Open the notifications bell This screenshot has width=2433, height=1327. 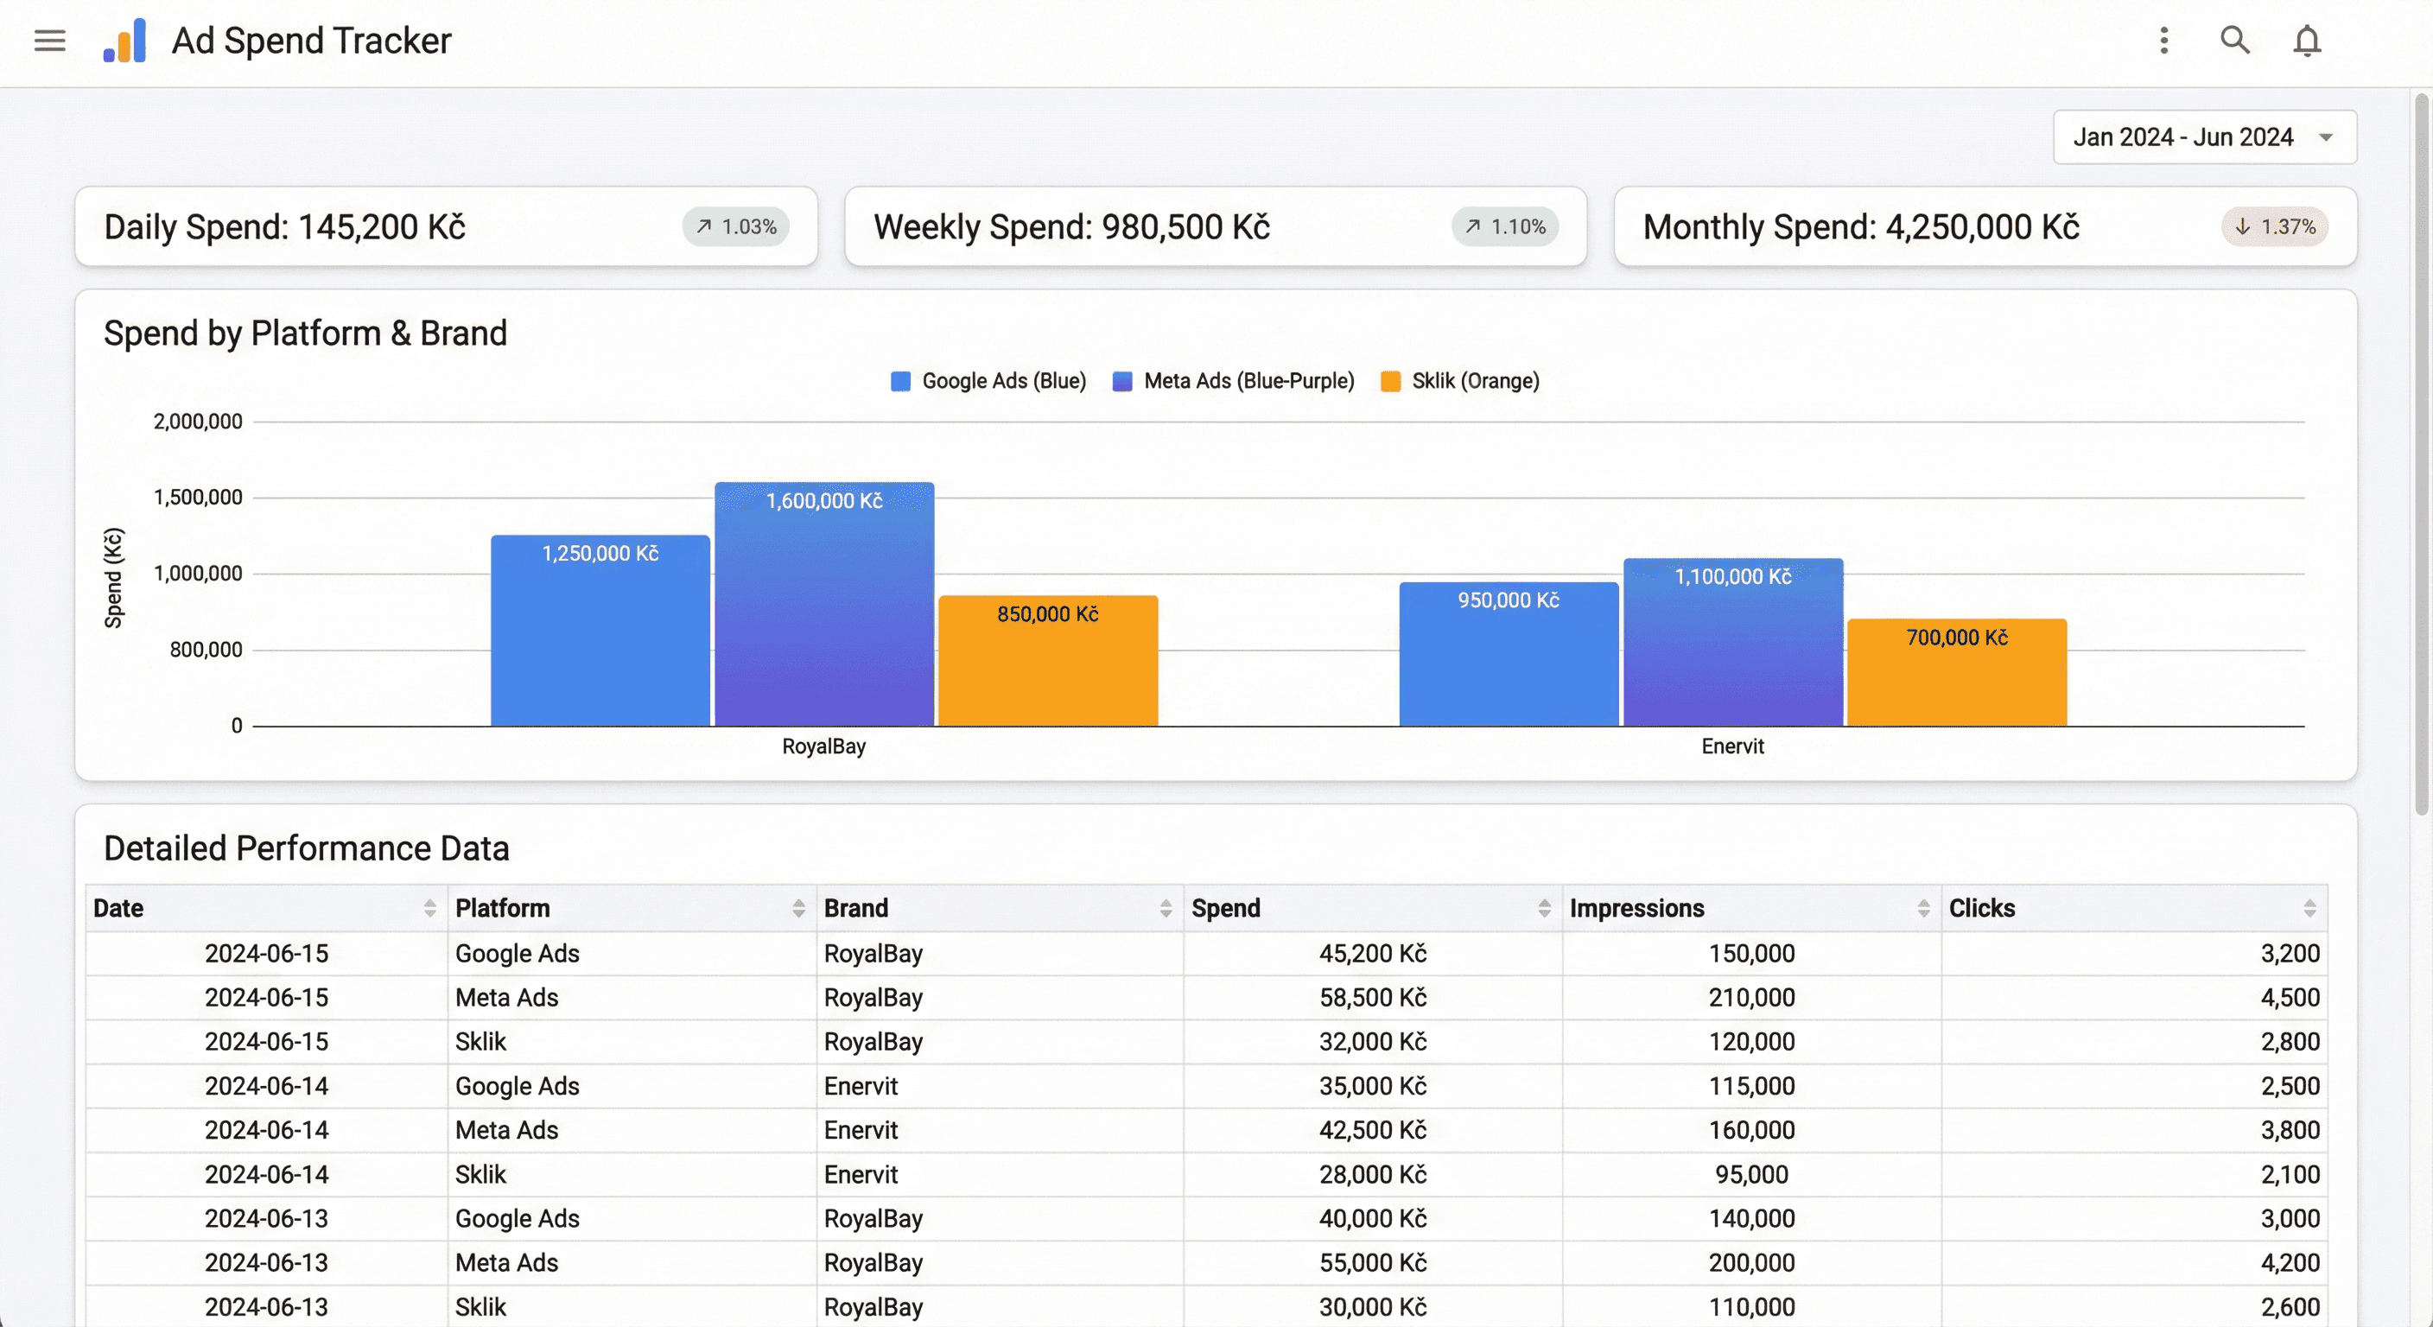(x=2307, y=41)
